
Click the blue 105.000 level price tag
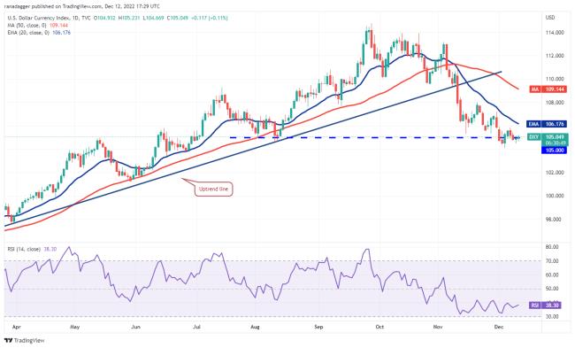point(555,151)
